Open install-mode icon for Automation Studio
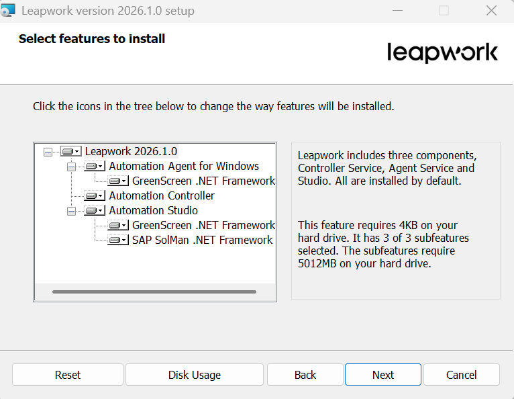The image size is (514, 399). click(95, 210)
